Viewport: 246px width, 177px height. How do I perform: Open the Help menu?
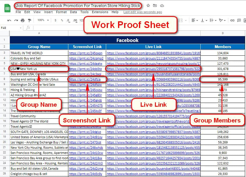click(115, 12)
